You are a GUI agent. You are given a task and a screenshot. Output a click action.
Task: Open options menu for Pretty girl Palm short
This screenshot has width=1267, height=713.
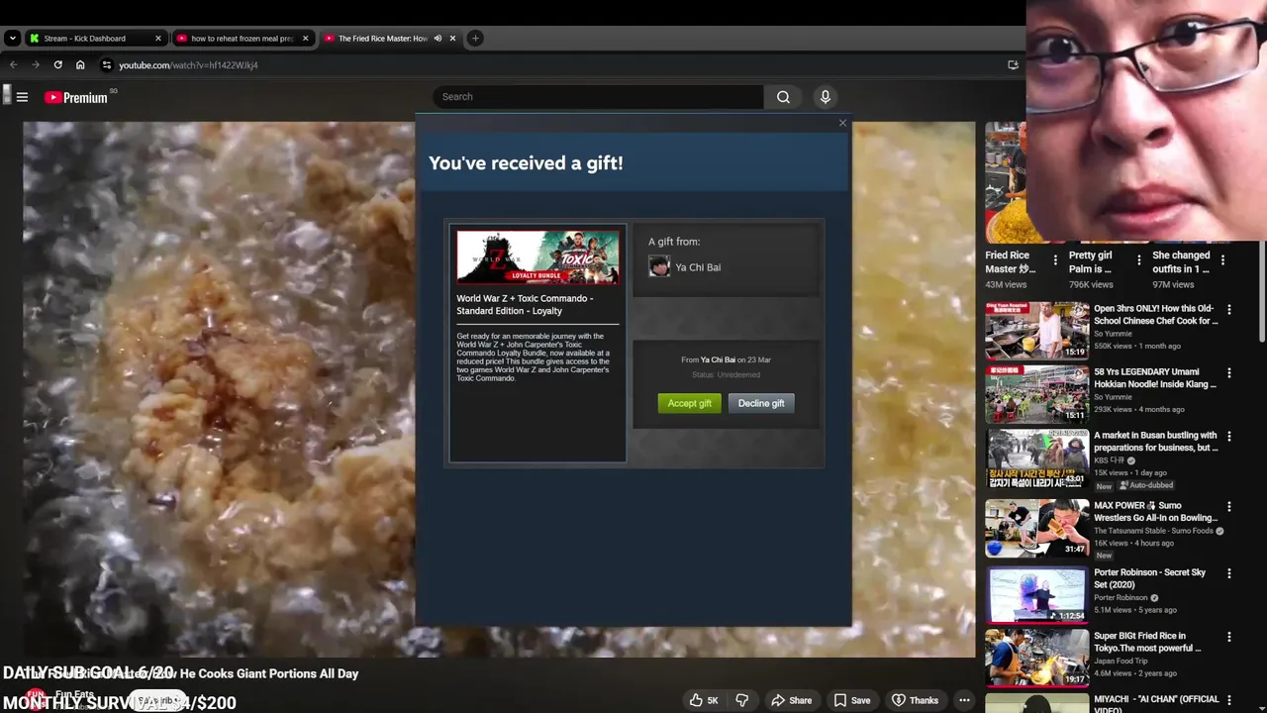pos(1139,260)
